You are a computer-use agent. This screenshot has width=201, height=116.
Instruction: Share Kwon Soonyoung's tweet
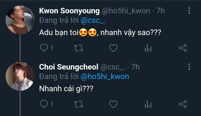pos(183,48)
